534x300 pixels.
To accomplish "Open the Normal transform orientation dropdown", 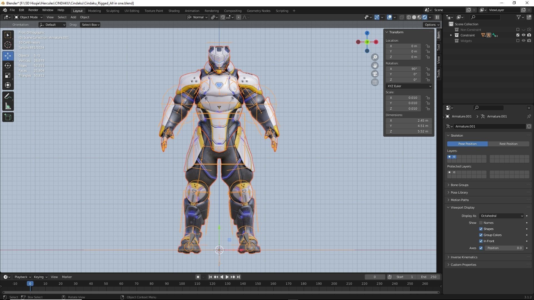I will 197,17.
